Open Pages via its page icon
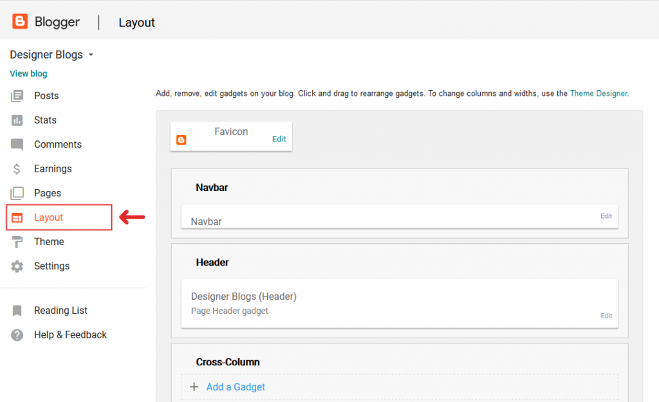Viewport: 659px width, 402px height. pos(19,193)
